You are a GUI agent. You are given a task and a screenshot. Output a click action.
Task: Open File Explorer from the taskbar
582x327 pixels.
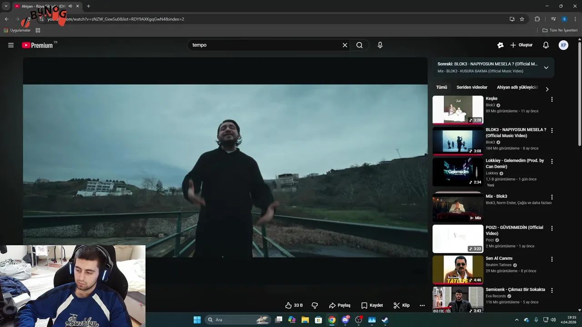click(305, 320)
